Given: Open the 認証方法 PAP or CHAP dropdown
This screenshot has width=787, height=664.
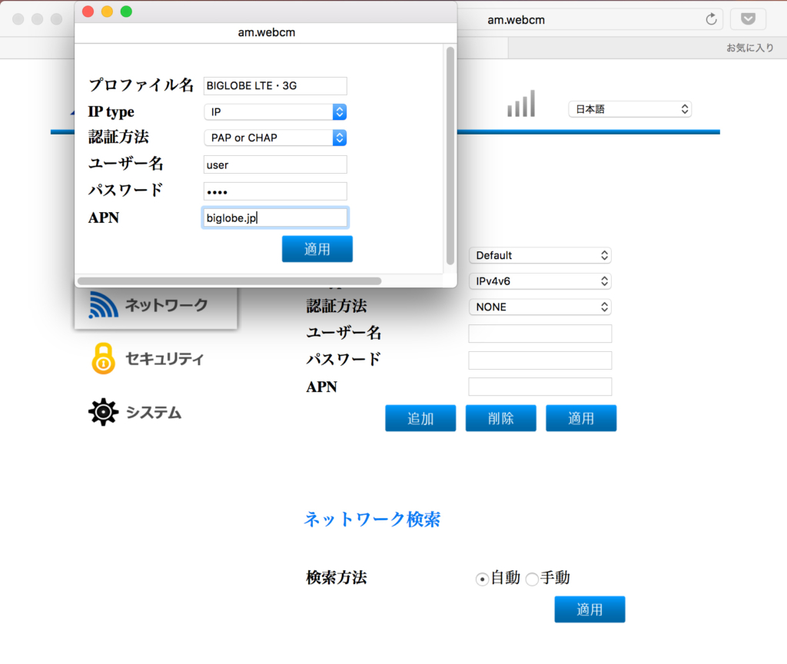Looking at the screenshot, I should 275,138.
